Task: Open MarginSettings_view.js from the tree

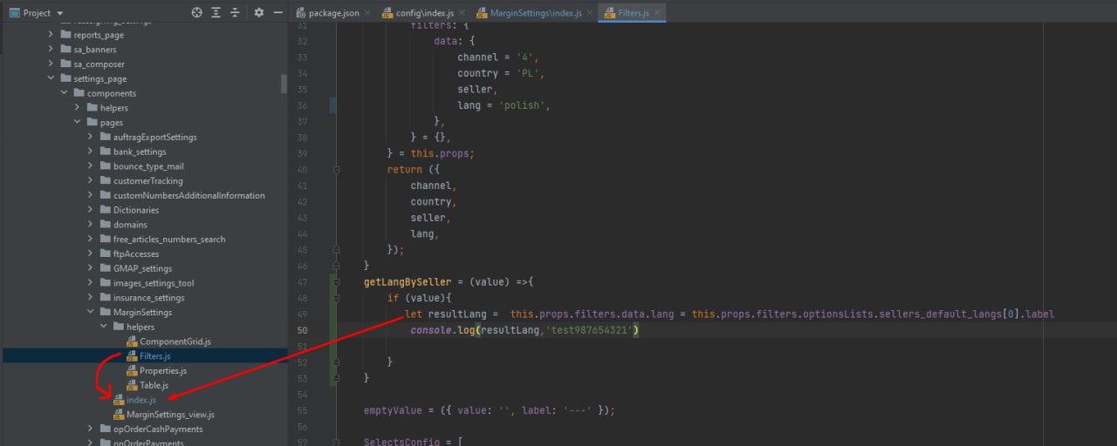Action: tap(170, 415)
